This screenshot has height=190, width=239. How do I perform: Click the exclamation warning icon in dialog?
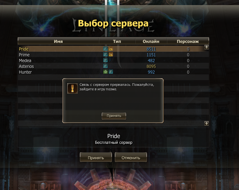tap(73, 88)
